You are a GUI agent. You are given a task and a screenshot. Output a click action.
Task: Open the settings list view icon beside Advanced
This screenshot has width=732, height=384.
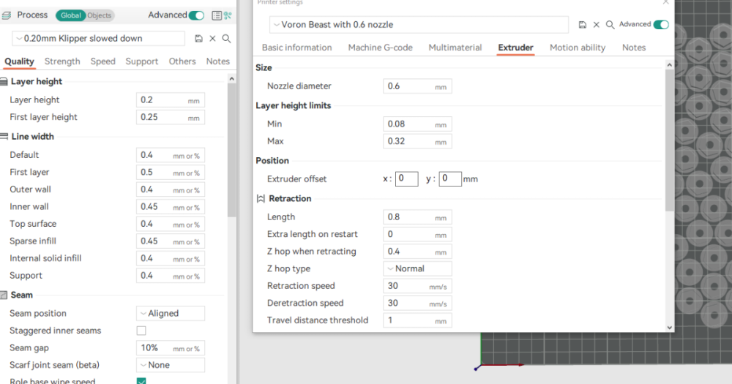pyautogui.click(x=217, y=15)
